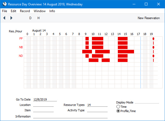Click FF row reservation spanning 10 to 11
The image size is (165, 121).
pyautogui.click(x=98, y=39)
